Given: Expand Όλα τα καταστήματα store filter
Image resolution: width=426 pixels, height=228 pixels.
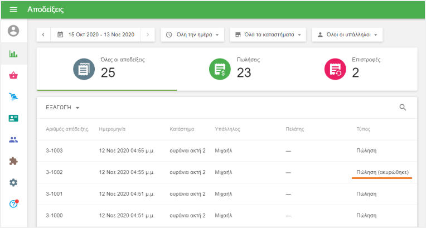Looking at the screenshot, I should coord(268,35).
